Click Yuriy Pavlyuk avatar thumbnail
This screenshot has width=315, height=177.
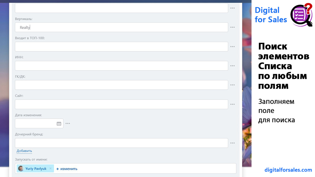(x=21, y=169)
